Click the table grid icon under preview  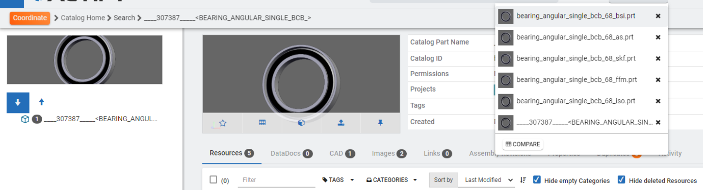click(262, 123)
